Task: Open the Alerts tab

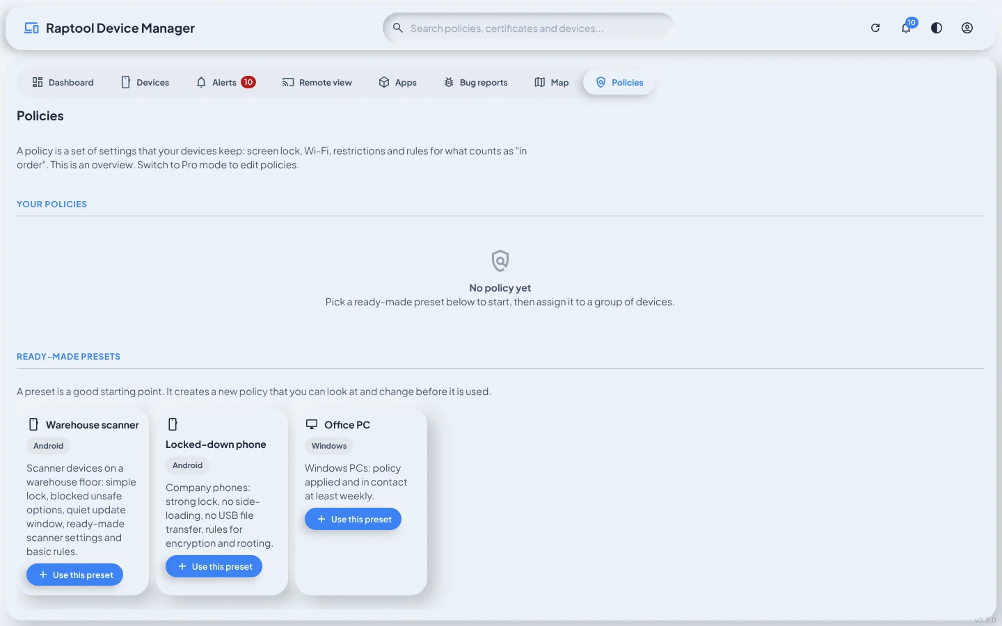Action: point(226,82)
